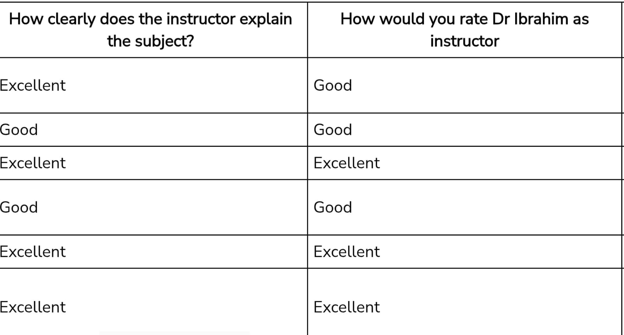Click 'Good' in fourth row of clarity column

19,207
